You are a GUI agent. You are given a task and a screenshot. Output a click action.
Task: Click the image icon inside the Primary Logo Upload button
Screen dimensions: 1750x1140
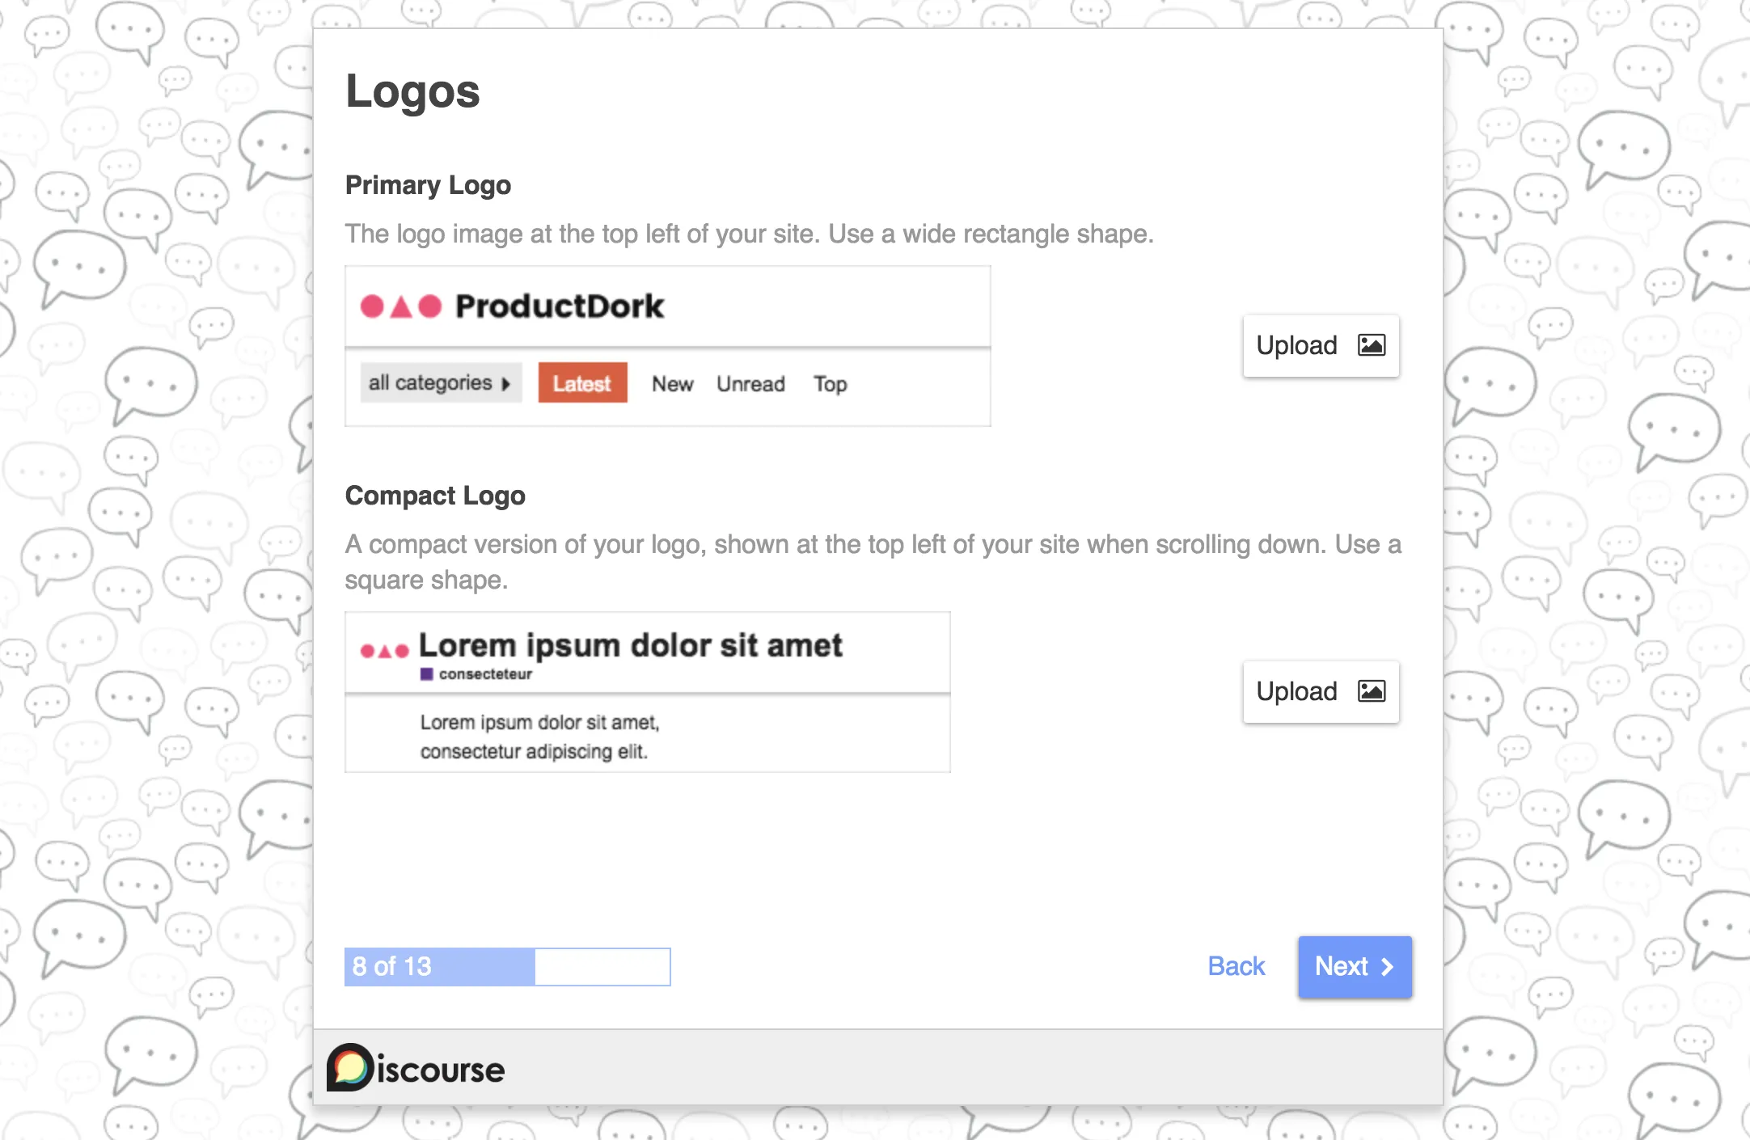(x=1372, y=345)
